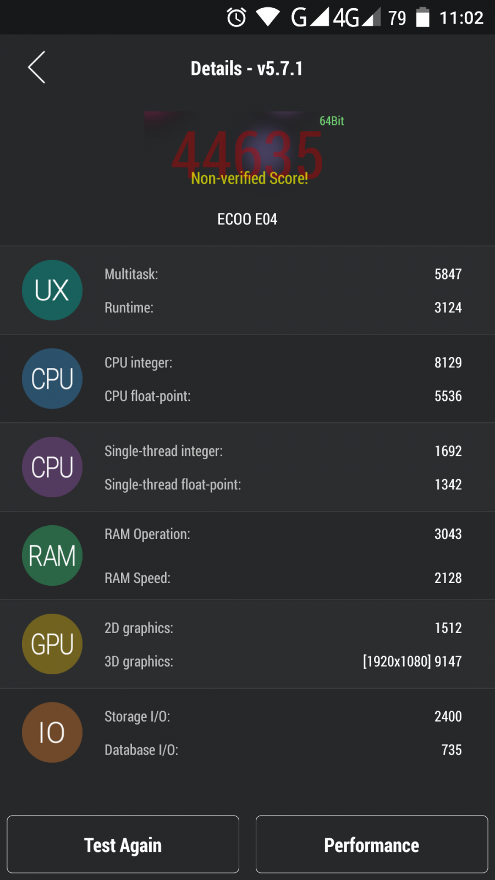The width and height of the screenshot is (495, 880).
Task: Tap the olive GPU category icon
Action: click(52, 644)
